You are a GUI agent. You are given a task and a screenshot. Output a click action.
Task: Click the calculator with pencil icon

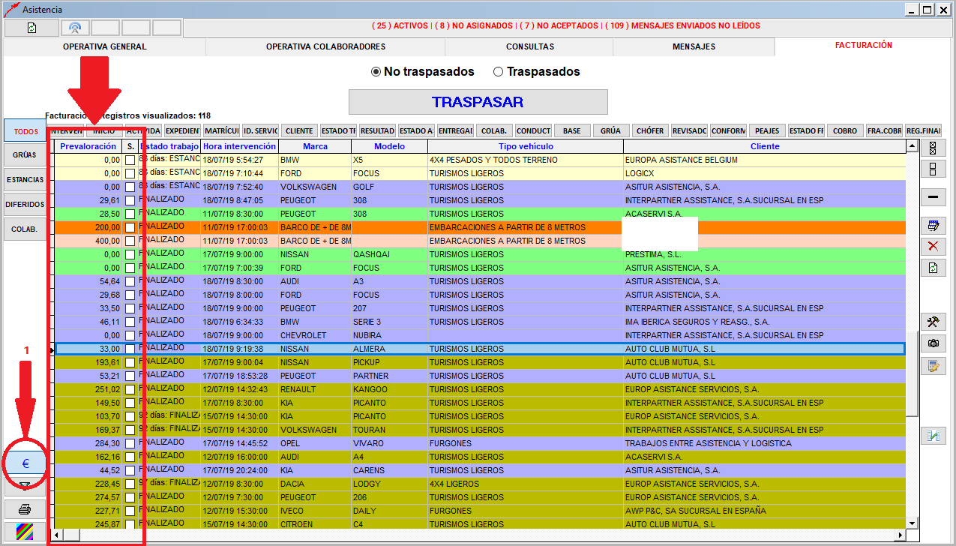[933, 367]
